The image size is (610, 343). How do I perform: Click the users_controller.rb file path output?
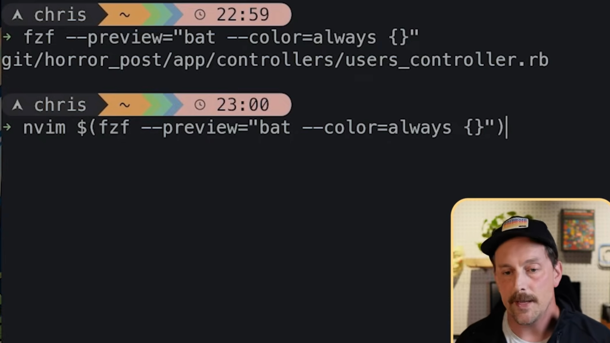pyautogui.click(x=275, y=60)
